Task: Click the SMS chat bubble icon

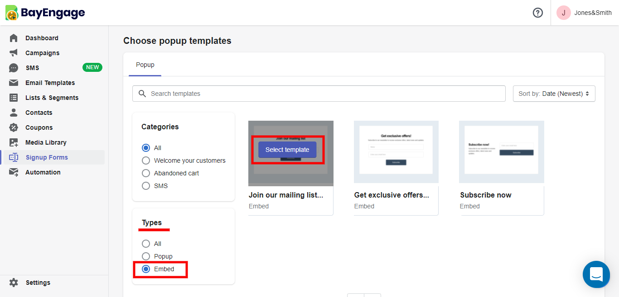Action: (14, 68)
